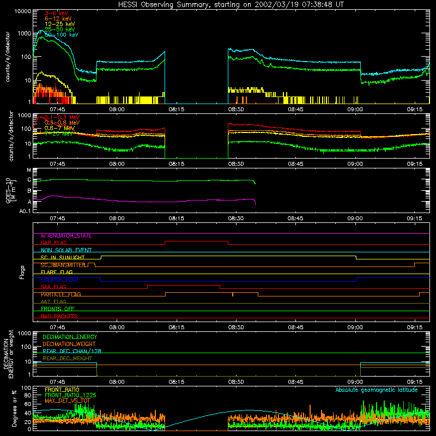The image size is (436, 436).
Task: Click the HESSI Observing Summary title text
Action: click(x=231, y=5)
